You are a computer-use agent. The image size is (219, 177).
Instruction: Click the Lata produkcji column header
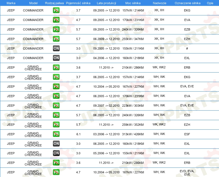pyautogui.click(x=106, y=3)
